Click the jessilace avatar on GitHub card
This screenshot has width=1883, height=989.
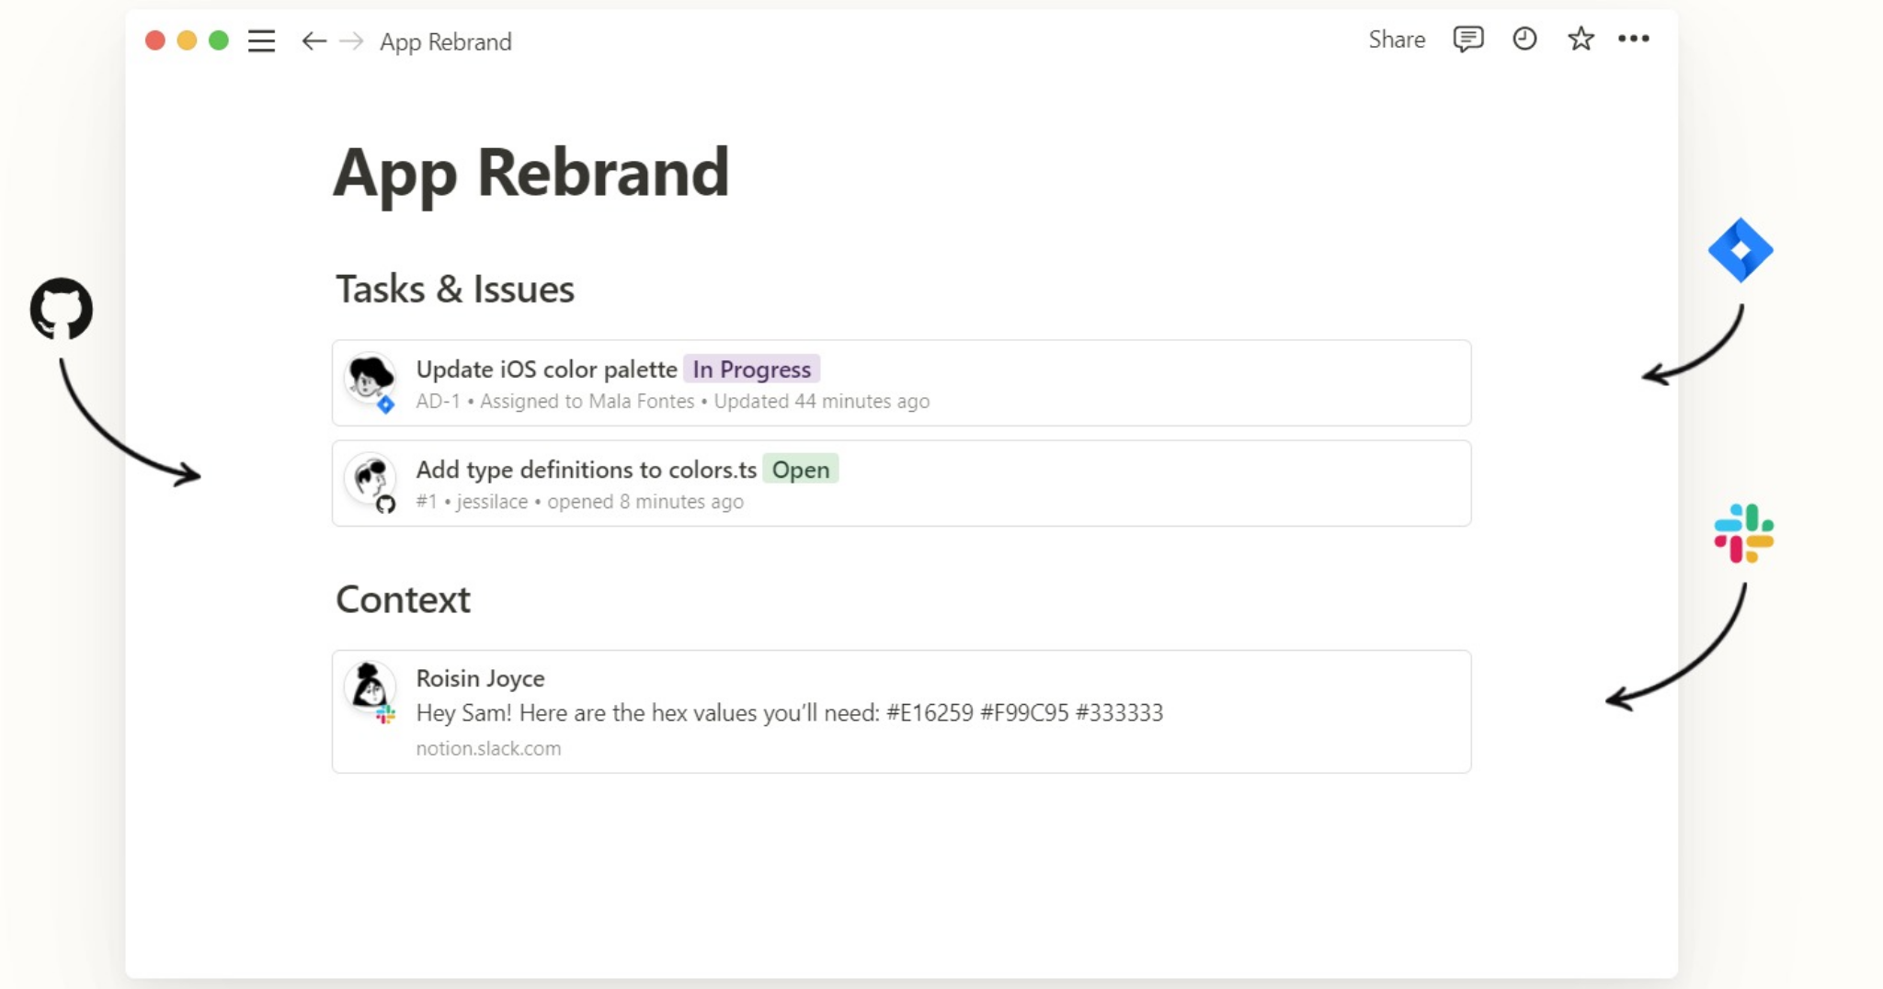370,477
